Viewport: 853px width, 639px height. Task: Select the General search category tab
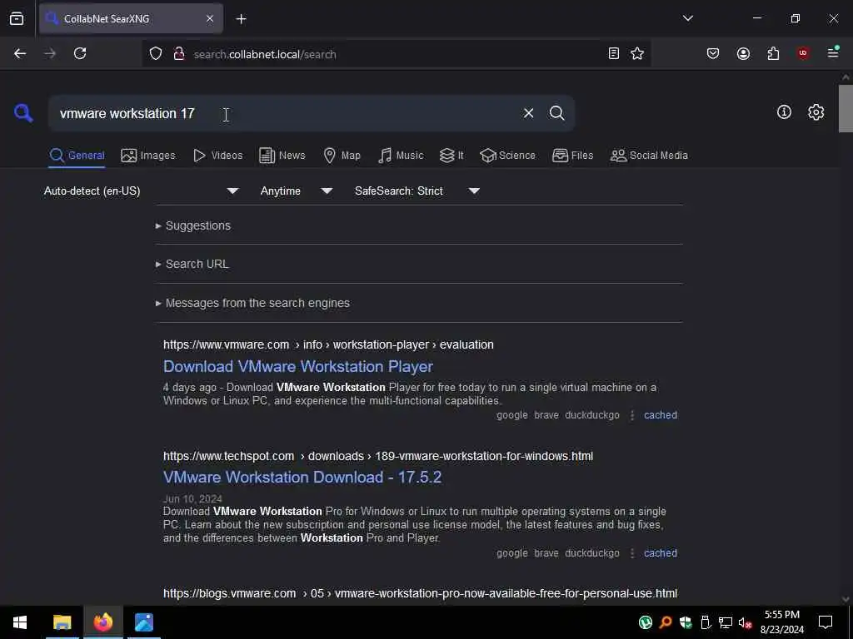[77, 156]
